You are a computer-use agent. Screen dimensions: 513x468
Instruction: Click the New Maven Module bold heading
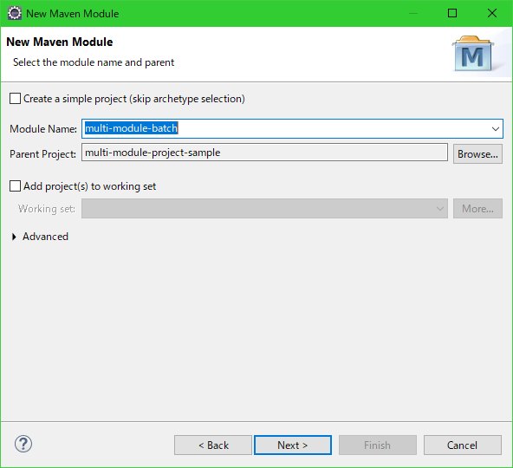[60, 42]
